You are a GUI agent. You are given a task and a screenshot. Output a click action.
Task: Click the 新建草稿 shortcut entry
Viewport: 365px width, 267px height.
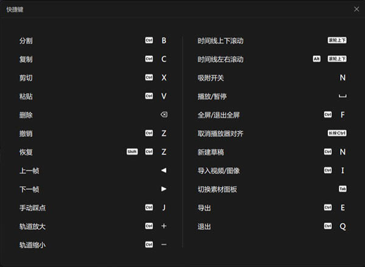211,152
